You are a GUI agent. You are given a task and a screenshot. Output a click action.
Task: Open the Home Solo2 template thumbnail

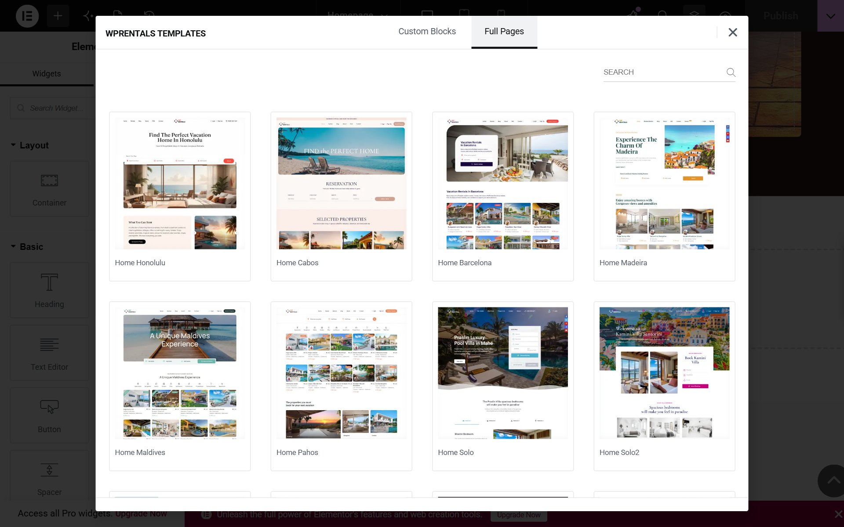tap(664, 373)
